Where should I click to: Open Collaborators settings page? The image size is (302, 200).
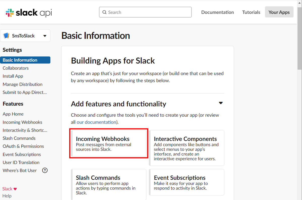(16, 68)
